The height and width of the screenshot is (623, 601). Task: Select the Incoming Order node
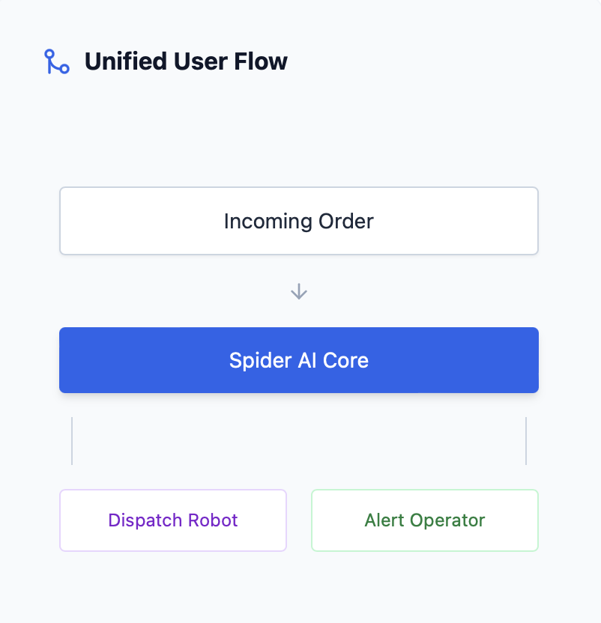299,221
